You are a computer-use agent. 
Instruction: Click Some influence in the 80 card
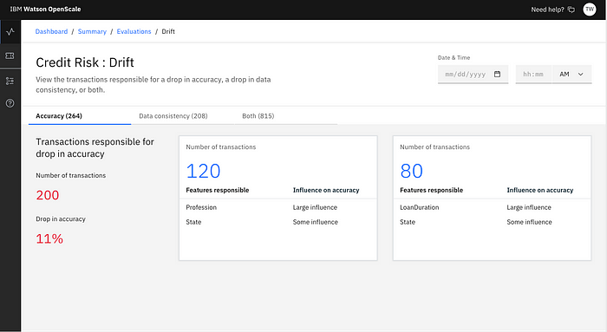tap(530, 222)
